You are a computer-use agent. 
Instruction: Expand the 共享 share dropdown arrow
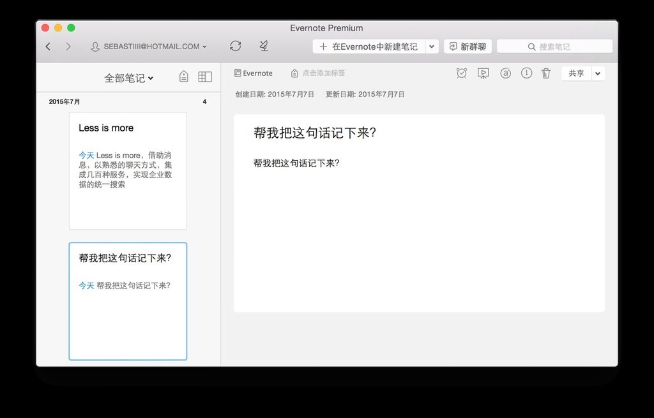[598, 73]
